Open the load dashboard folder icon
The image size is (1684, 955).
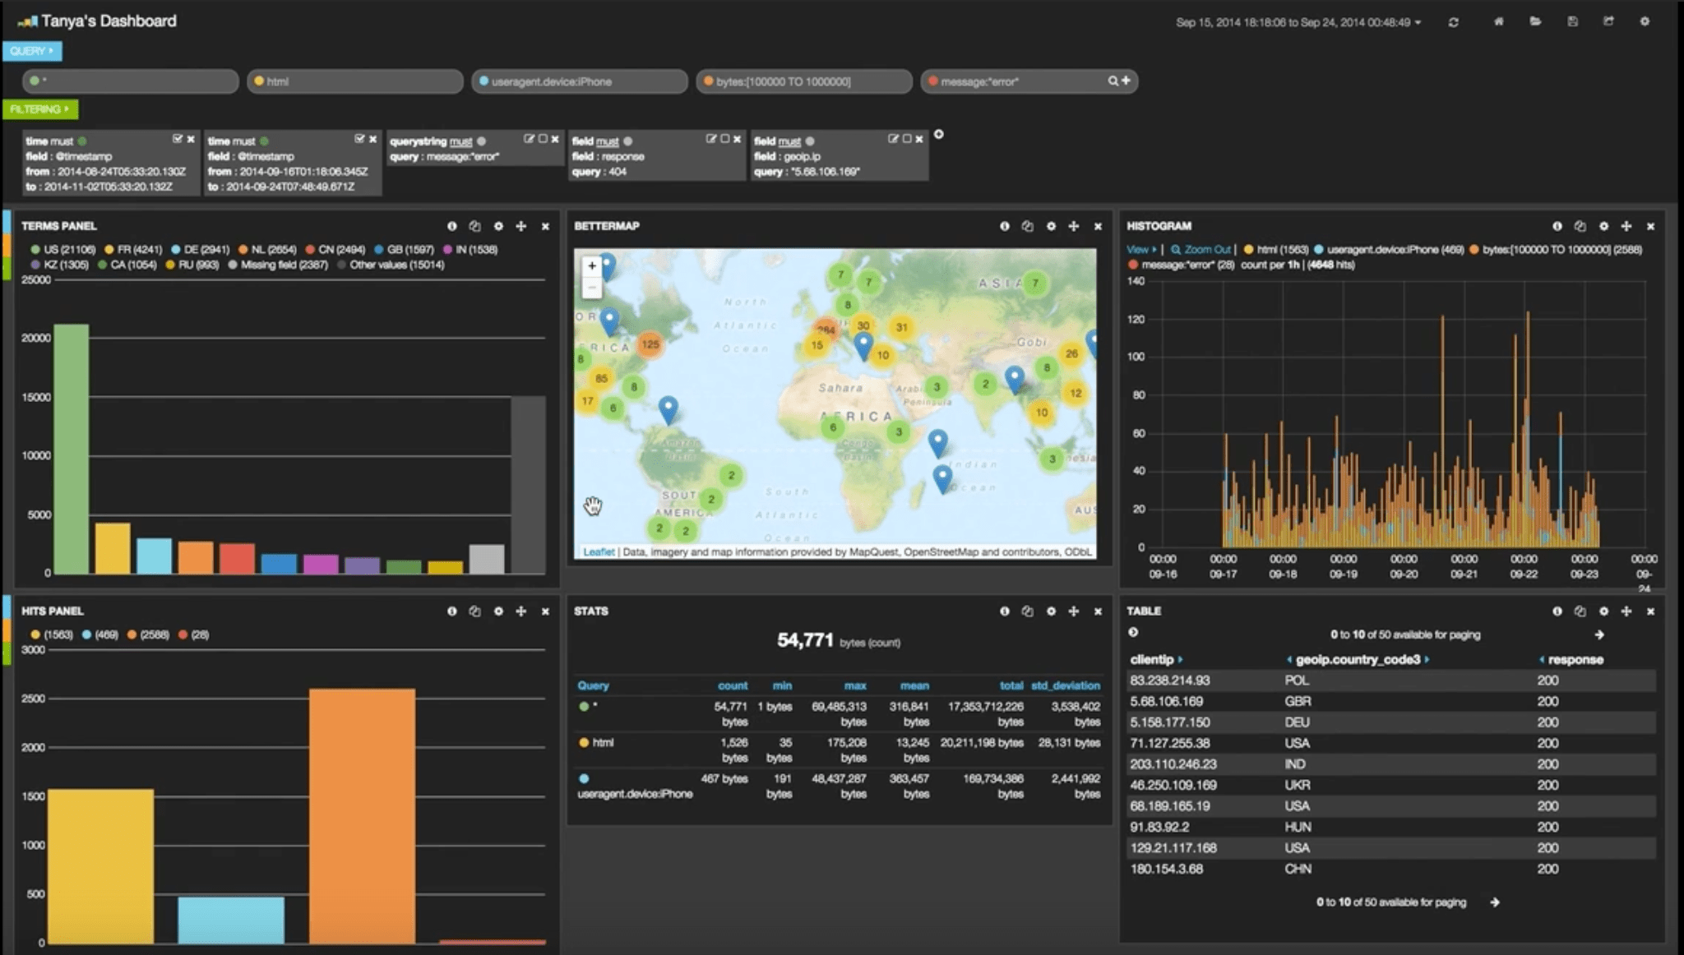(x=1537, y=22)
